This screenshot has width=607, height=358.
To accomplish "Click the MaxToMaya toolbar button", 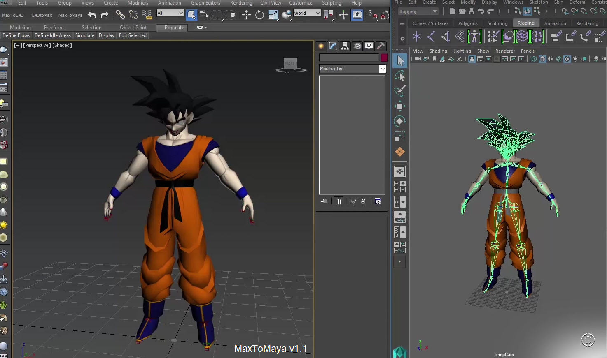I will [x=70, y=15].
